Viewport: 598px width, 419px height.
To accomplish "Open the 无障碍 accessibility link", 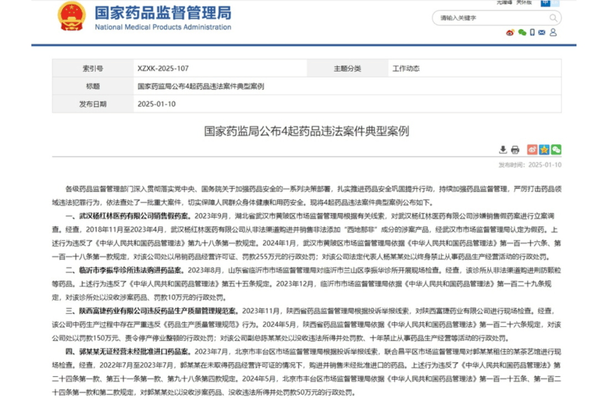I will coord(504,3).
